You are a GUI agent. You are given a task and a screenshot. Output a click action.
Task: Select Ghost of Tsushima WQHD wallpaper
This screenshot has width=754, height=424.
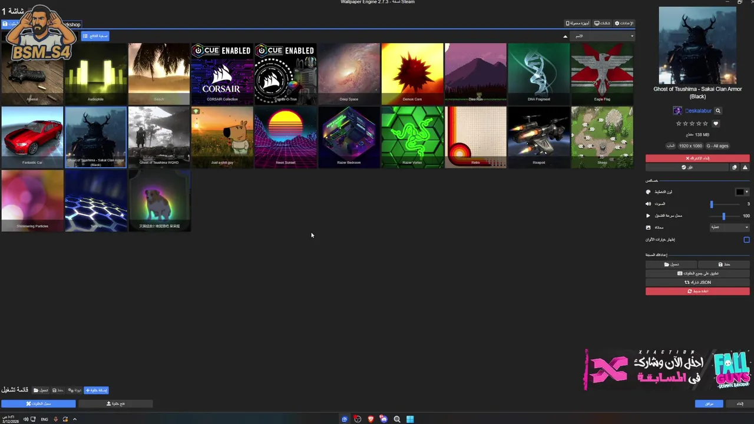[159, 137]
